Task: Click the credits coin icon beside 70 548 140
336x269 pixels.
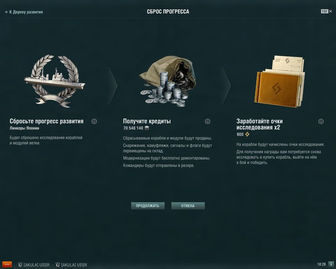Action: 147,128
